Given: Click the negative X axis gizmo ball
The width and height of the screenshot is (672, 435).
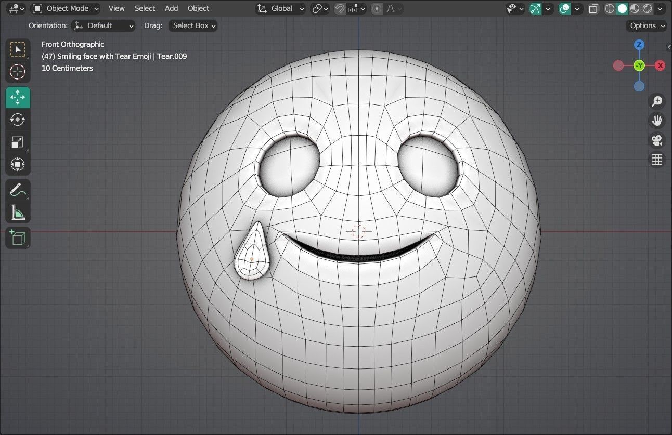Looking at the screenshot, I should (x=618, y=65).
